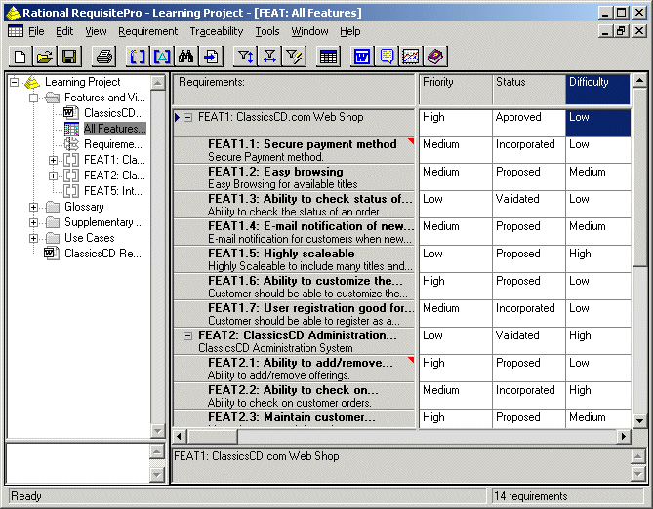Click Validated status cell of FEAT1.3 row

coord(529,205)
